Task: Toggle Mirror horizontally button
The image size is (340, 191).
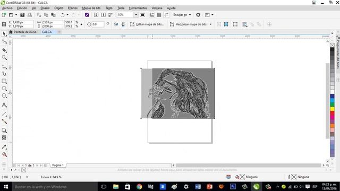Action: coord(116,24)
